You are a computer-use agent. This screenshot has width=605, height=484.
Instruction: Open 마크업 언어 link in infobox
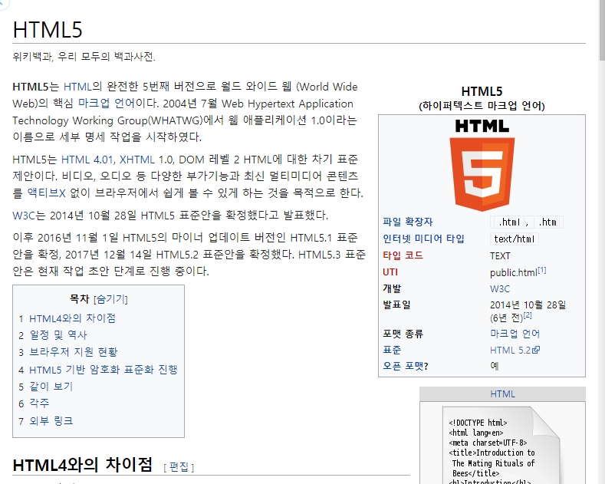(x=515, y=334)
